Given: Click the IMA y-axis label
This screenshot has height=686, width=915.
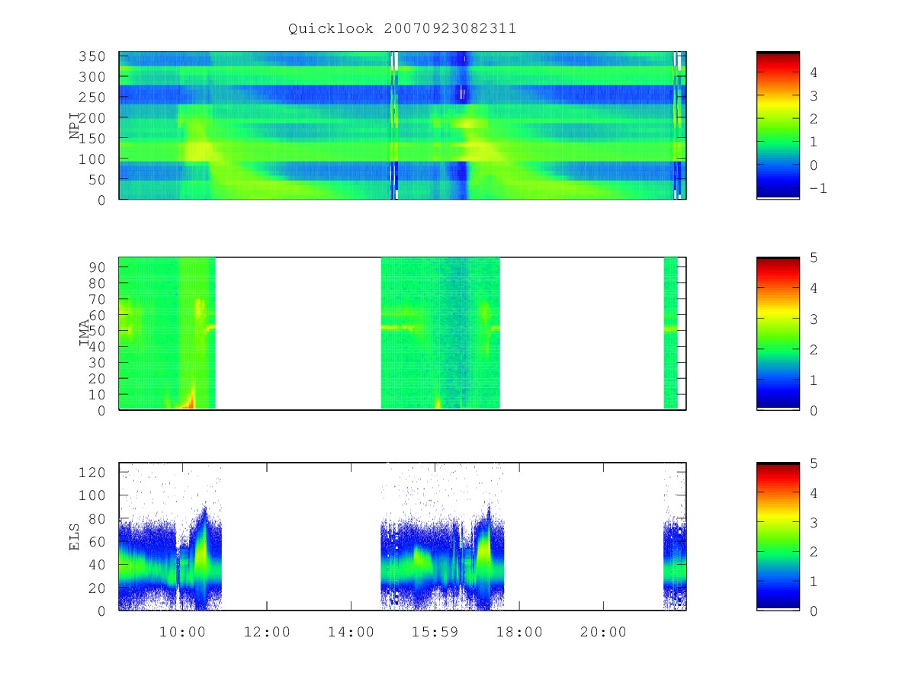Looking at the screenshot, I should [x=85, y=333].
